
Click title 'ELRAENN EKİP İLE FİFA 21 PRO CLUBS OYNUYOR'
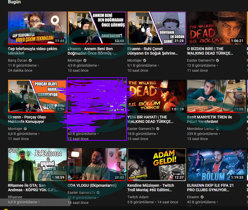pos(210,188)
